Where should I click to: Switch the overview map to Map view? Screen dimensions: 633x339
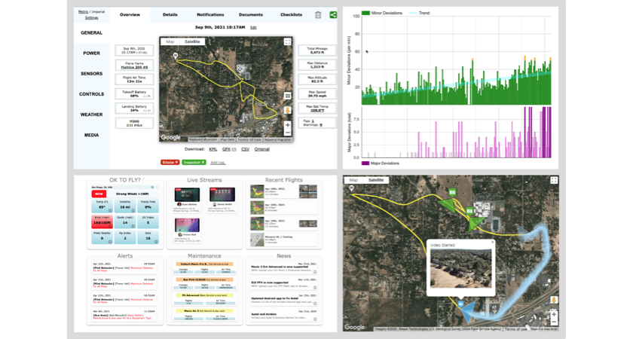click(x=170, y=41)
